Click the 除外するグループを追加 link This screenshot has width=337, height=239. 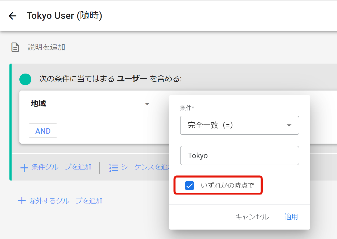point(66,201)
